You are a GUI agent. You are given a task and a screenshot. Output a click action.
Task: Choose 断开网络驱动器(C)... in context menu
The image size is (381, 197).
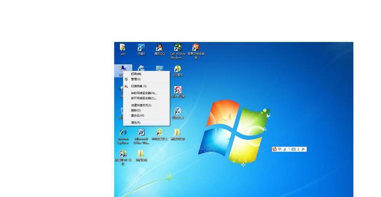[x=146, y=98]
